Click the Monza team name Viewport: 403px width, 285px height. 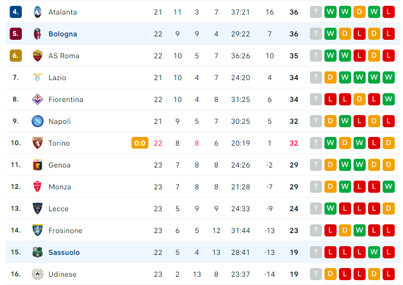tap(60, 187)
